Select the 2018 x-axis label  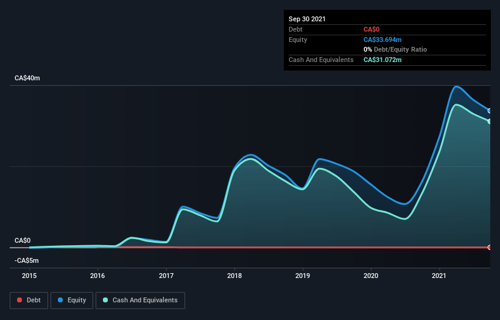234,276
